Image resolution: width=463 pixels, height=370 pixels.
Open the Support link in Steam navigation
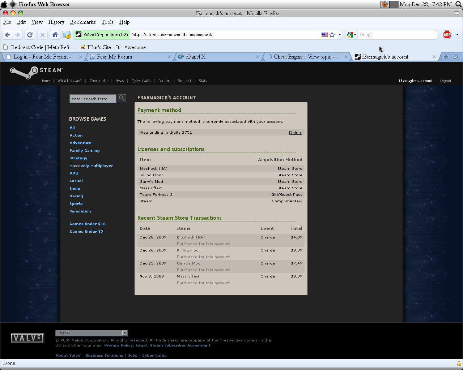(x=184, y=81)
